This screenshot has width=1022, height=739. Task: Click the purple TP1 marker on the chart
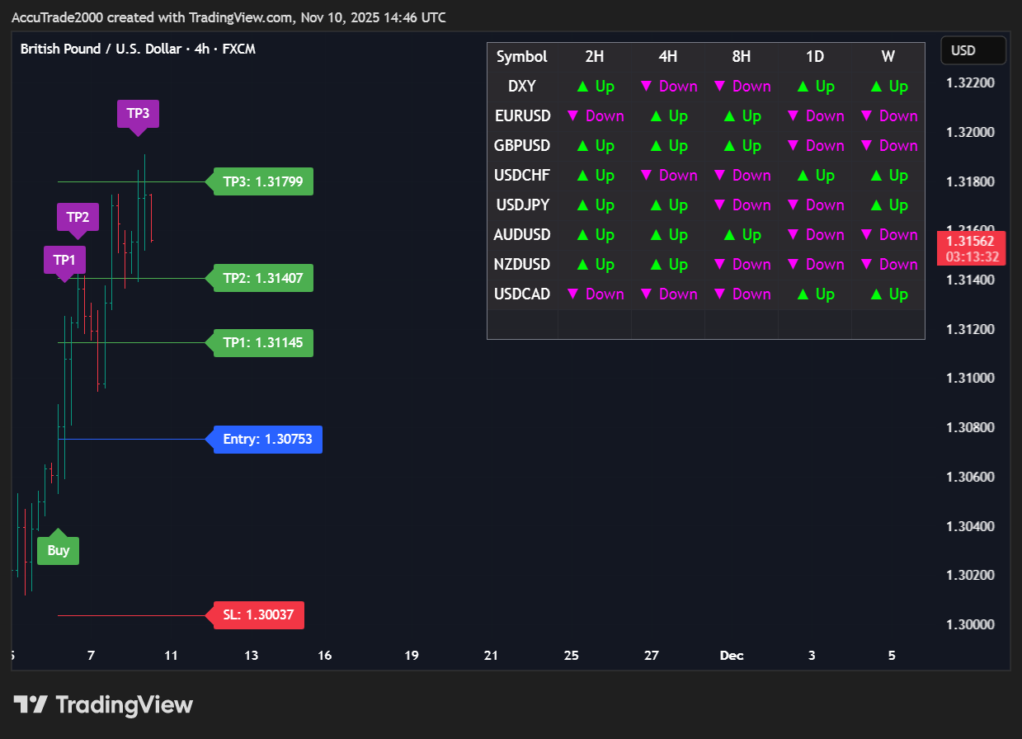point(64,260)
